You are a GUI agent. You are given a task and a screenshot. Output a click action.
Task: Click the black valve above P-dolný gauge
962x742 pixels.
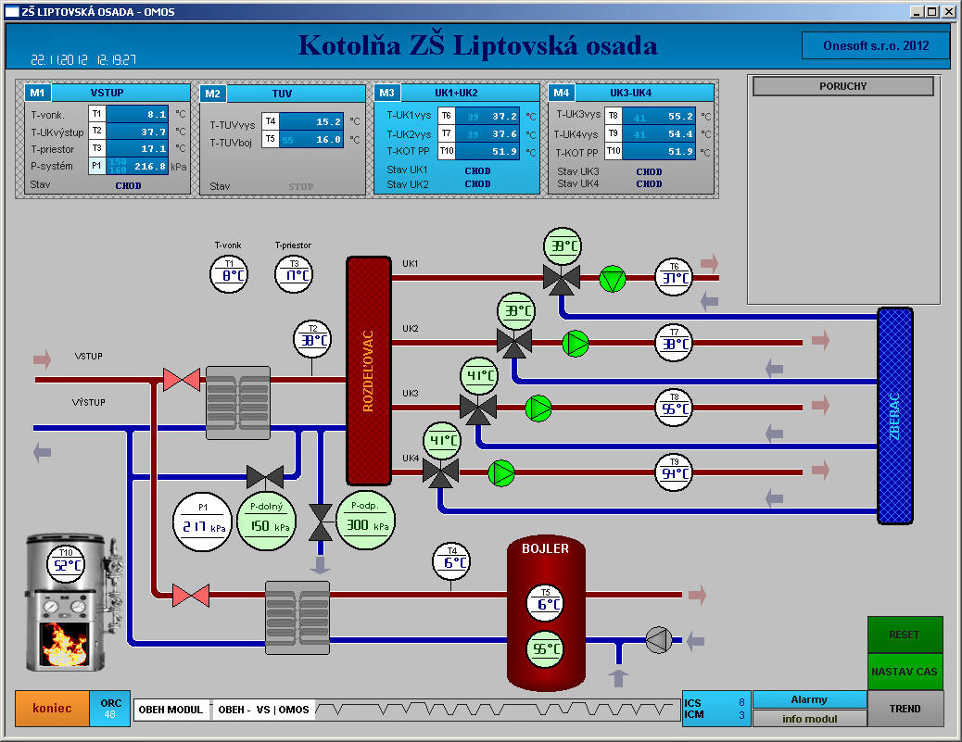[265, 476]
